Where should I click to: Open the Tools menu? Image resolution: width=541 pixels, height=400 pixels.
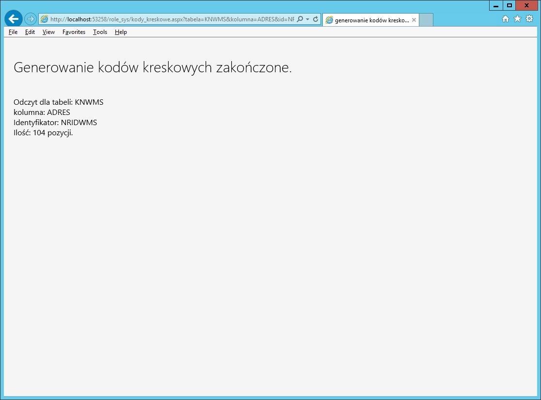click(x=100, y=32)
